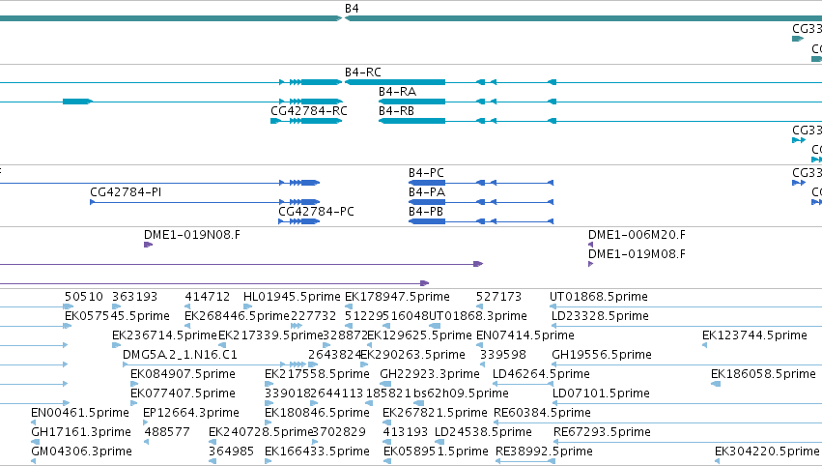This screenshot has width=822, height=466.
Task: Select the RE38992.5prime EST label
Action: point(544,452)
